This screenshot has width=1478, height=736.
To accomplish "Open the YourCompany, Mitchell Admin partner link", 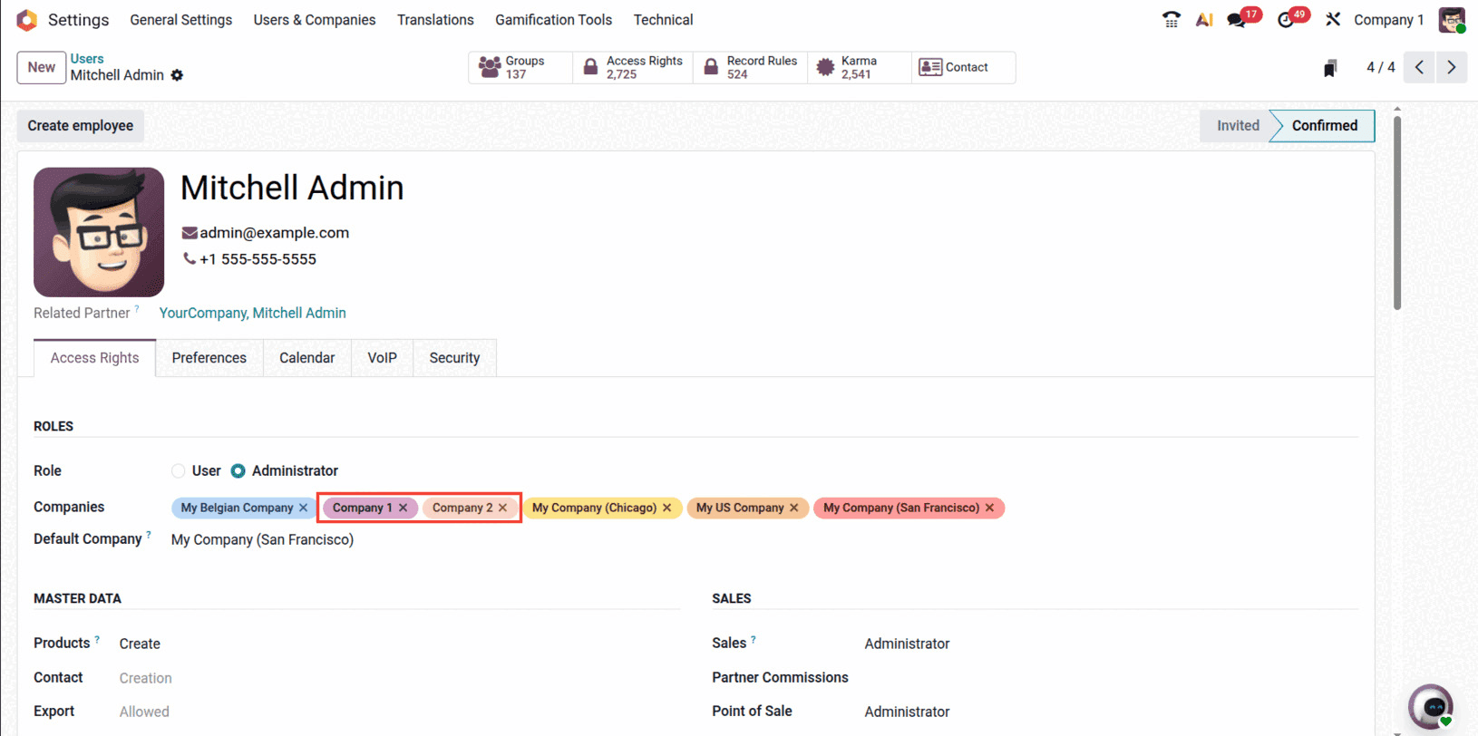I will (253, 314).
